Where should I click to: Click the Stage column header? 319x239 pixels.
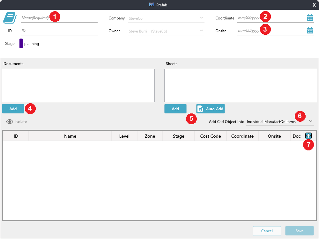coord(179,136)
